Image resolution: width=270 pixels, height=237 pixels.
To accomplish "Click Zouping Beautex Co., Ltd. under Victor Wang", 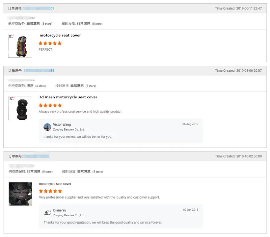I will tap(69, 130).
